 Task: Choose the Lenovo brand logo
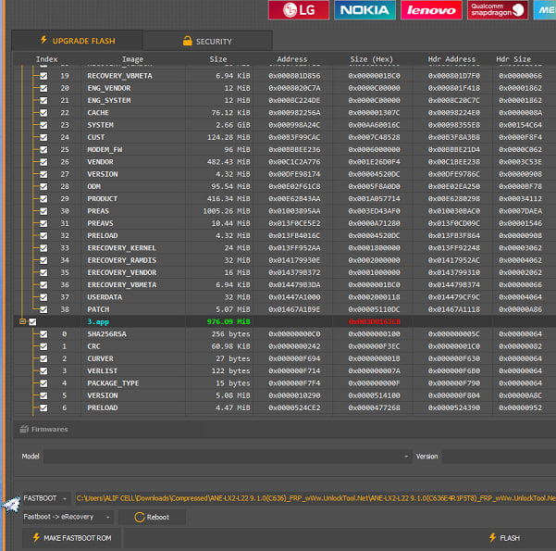[429, 10]
